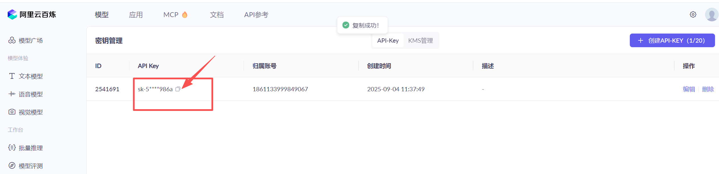Open 批量推理 in the workbench section

coord(30,148)
